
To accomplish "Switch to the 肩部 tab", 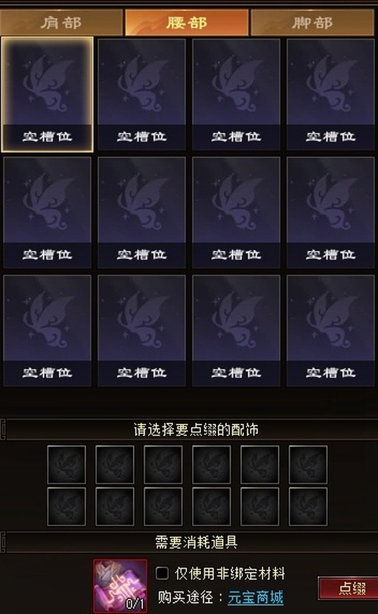I will click(x=62, y=22).
